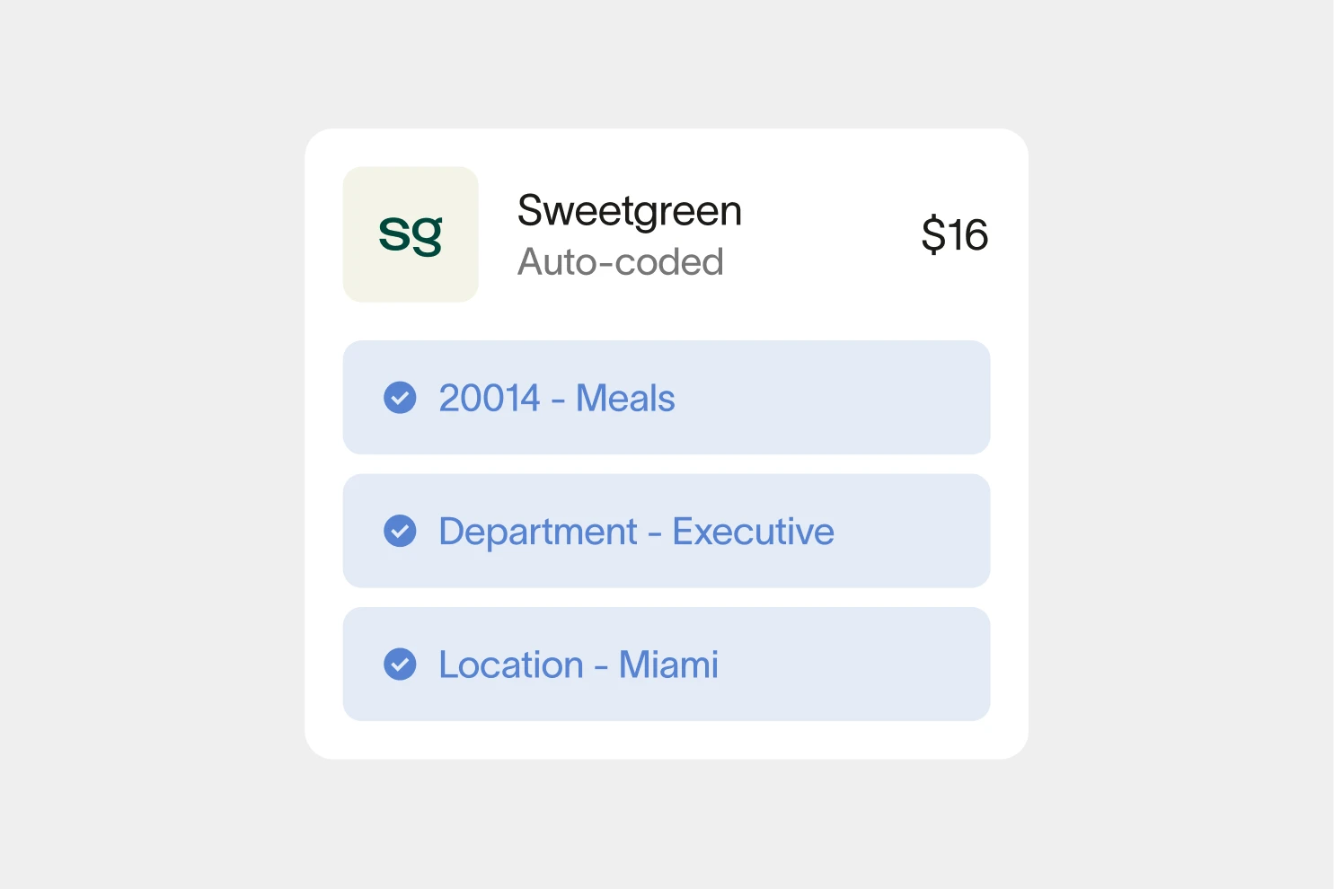Viewport: 1334px width, 889px height.
Task: Uncheck the Location - Miami checkmark
Action: (x=400, y=665)
